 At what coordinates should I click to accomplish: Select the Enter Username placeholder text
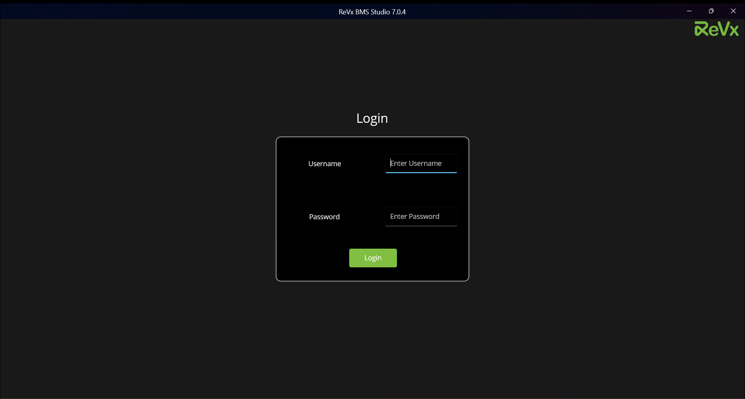(416, 163)
